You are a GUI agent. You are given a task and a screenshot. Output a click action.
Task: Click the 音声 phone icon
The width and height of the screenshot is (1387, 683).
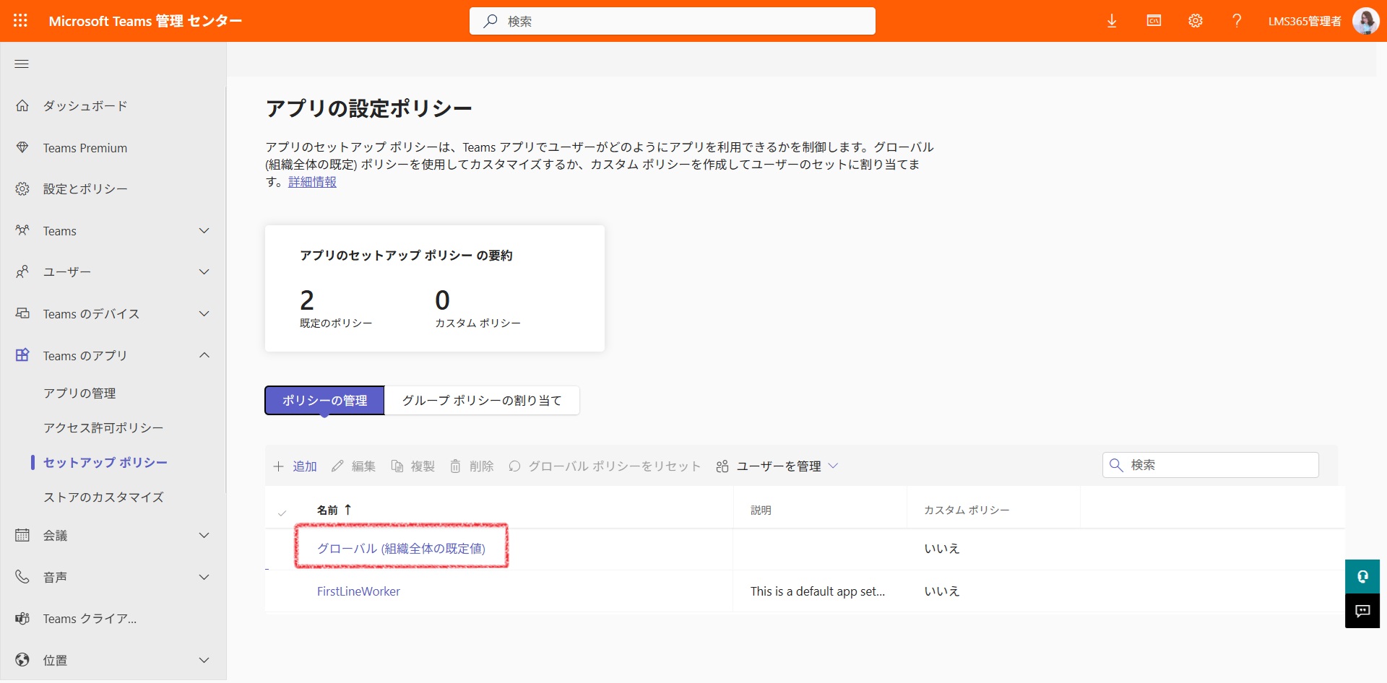click(x=22, y=577)
